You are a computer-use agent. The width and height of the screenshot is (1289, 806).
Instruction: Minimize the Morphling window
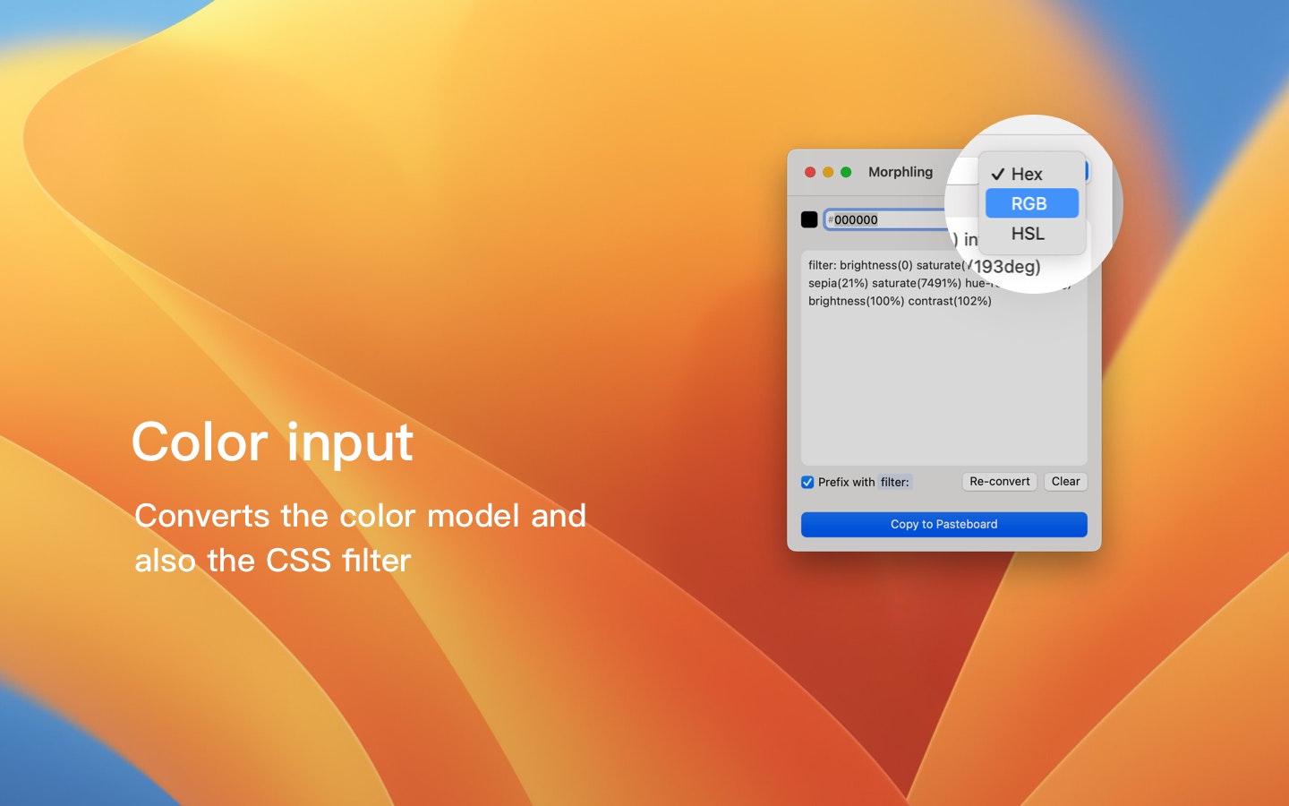click(828, 172)
